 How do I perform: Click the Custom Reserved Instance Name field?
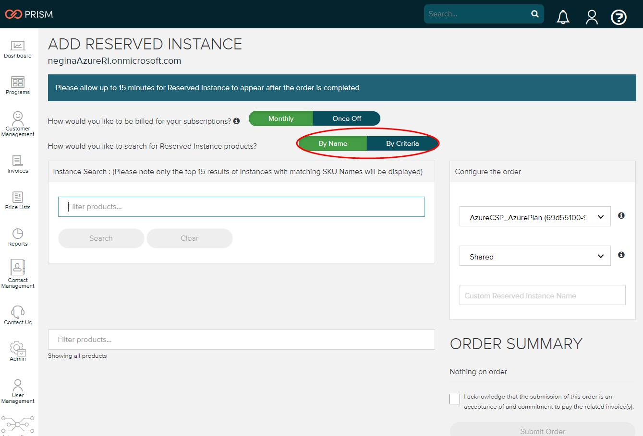coord(542,295)
